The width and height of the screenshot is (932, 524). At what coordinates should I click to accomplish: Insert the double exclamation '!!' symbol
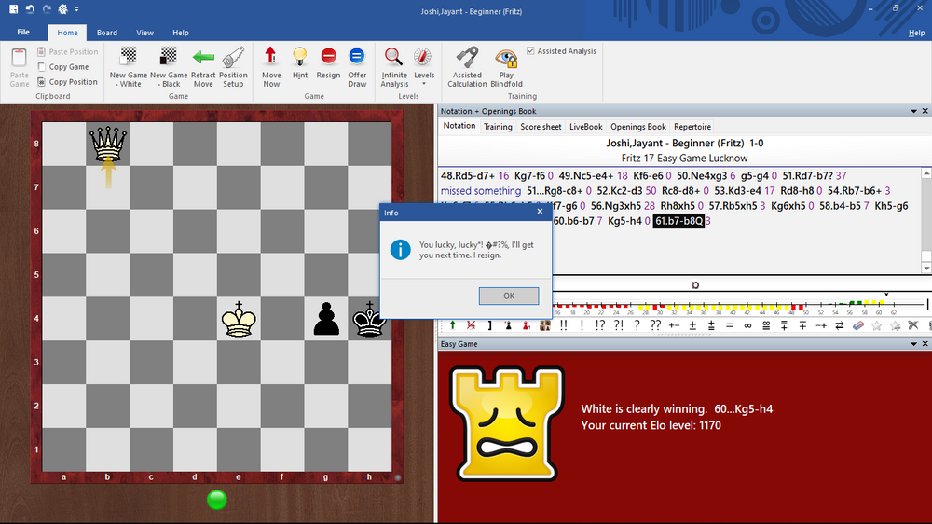pos(564,325)
